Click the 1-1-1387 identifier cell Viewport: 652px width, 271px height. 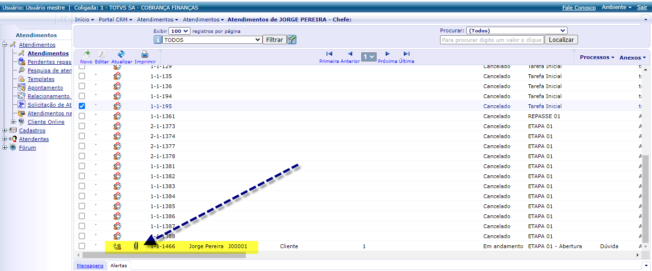163,226
